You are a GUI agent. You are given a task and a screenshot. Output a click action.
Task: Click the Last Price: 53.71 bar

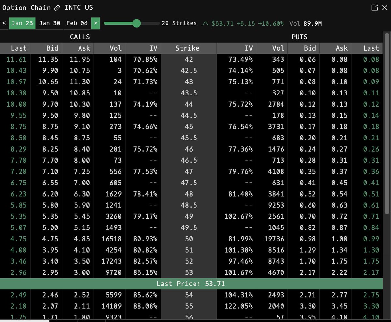click(x=191, y=284)
